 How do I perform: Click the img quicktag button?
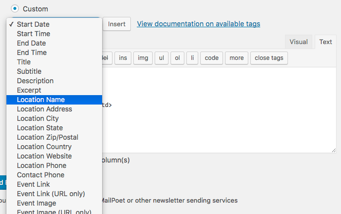[x=143, y=58]
